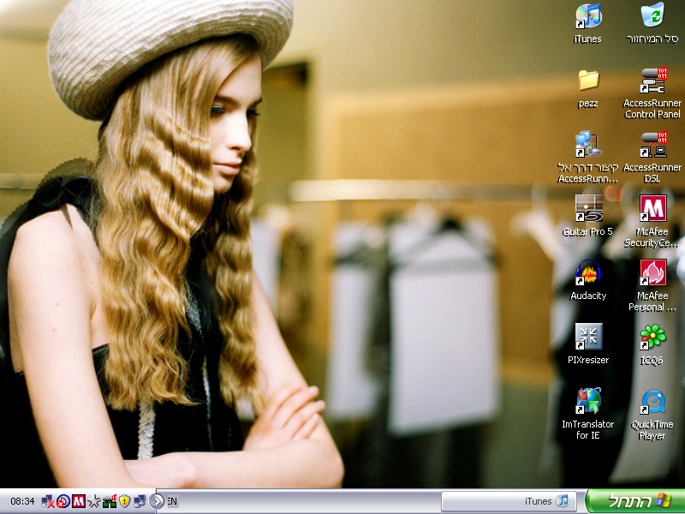Open the EN language bar selector
This screenshot has width=685, height=514.
pyautogui.click(x=172, y=501)
